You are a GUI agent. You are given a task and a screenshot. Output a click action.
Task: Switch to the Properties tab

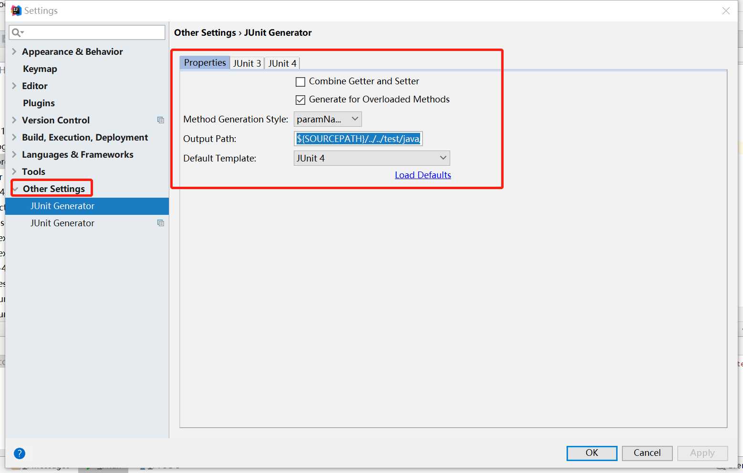point(205,63)
